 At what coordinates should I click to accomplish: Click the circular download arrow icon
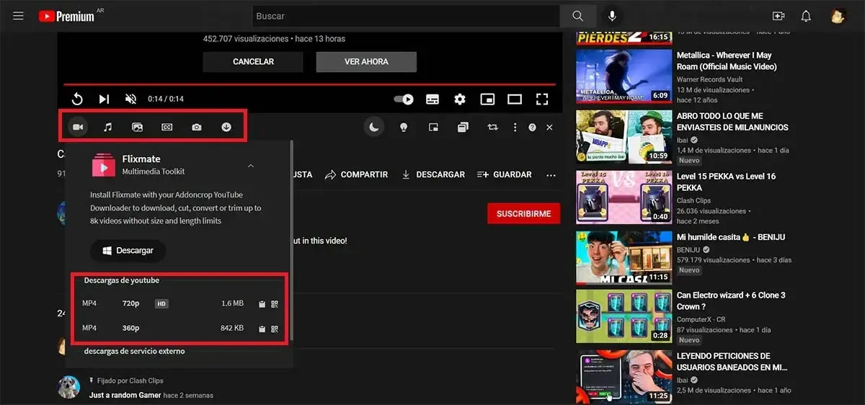(x=226, y=127)
